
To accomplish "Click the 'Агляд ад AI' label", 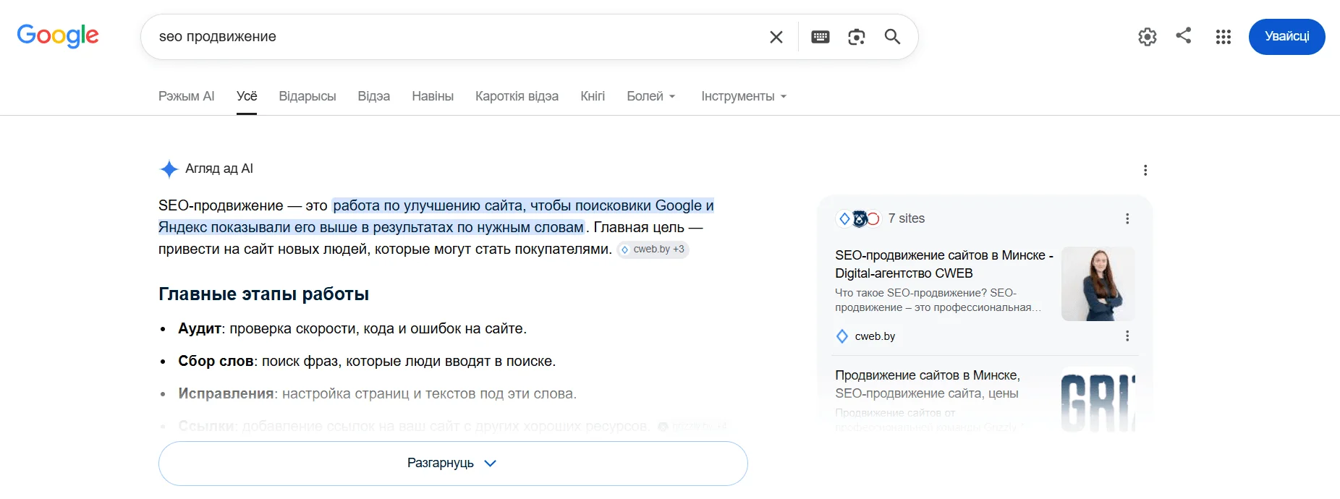I will click(219, 169).
